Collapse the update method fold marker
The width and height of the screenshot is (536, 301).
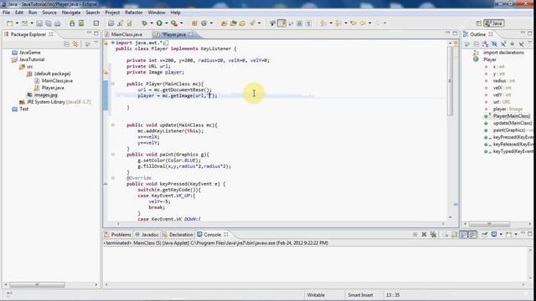pos(112,125)
